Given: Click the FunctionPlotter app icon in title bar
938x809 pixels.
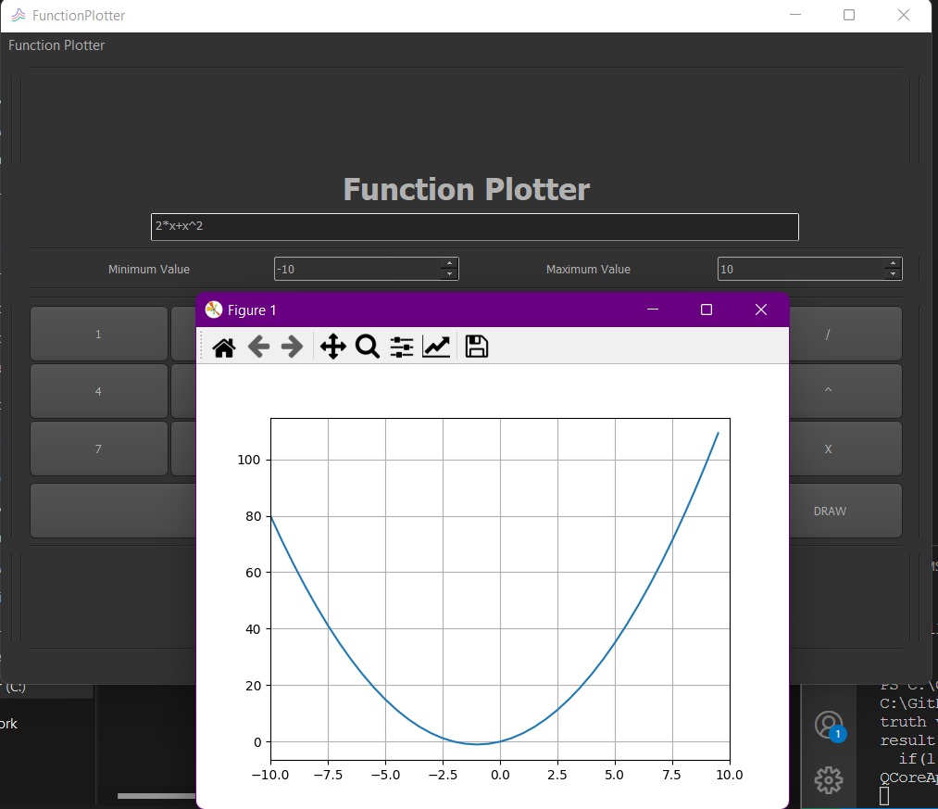Looking at the screenshot, I should (x=19, y=15).
